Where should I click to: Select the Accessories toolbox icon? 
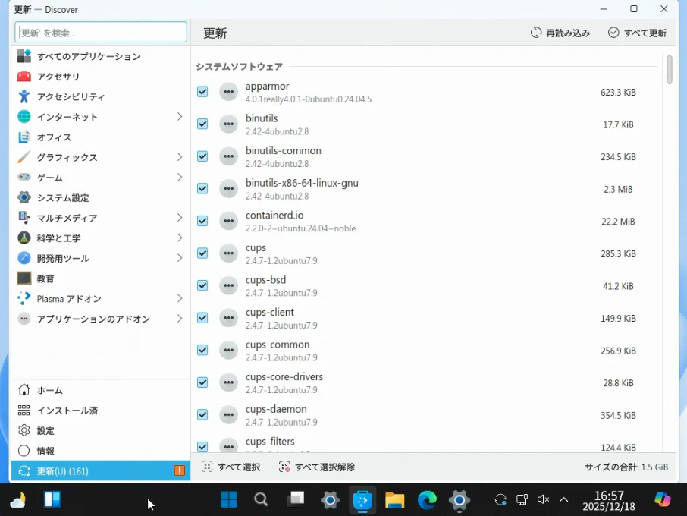tap(24, 77)
